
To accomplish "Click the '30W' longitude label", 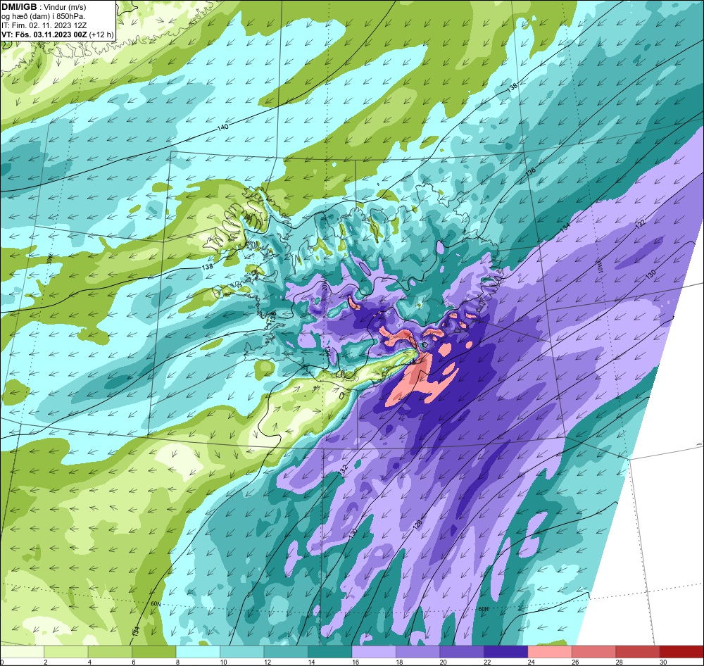I will 49,258.
